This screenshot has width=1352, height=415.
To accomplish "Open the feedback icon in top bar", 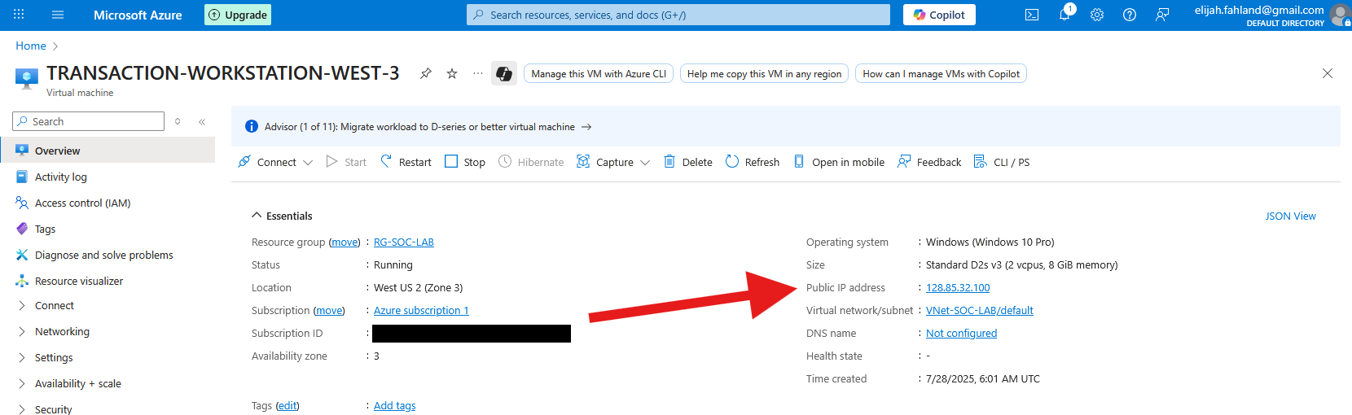I will click(1162, 15).
